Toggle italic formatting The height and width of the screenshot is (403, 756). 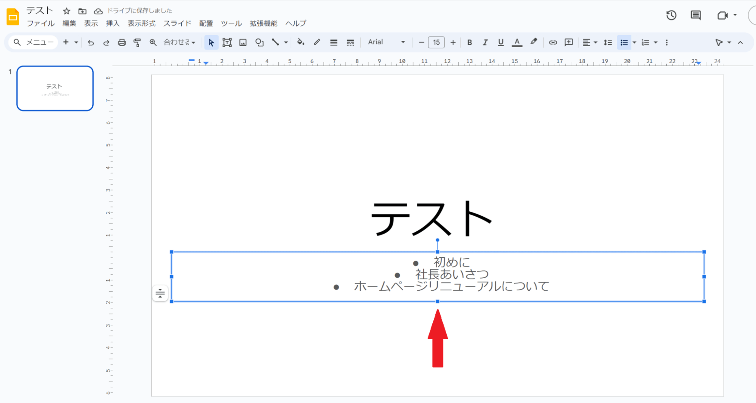485,42
